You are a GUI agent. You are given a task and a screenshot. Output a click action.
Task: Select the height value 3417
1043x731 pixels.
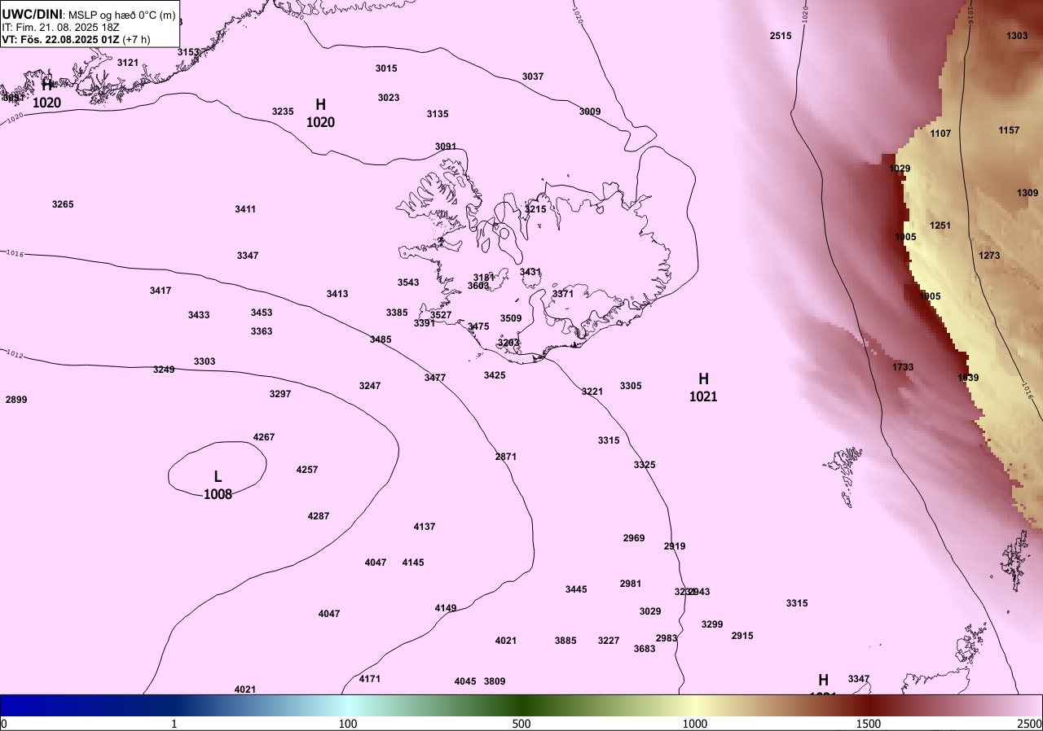tap(161, 291)
